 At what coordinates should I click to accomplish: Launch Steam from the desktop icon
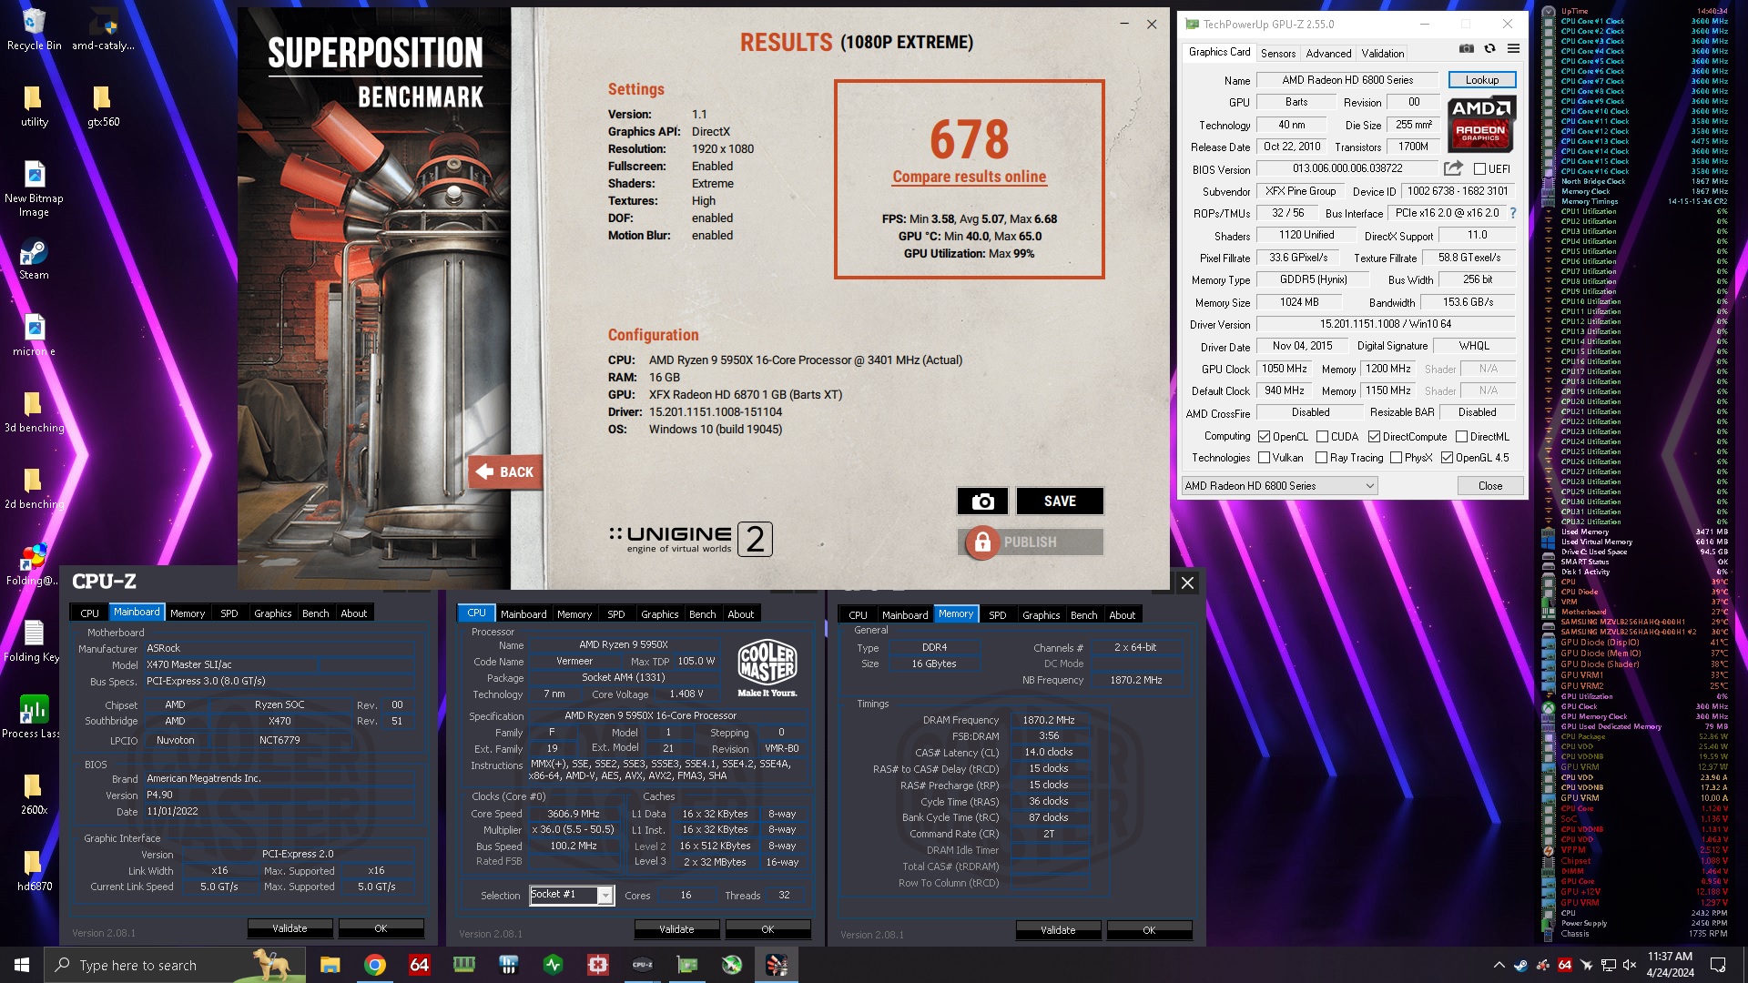pyautogui.click(x=34, y=258)
